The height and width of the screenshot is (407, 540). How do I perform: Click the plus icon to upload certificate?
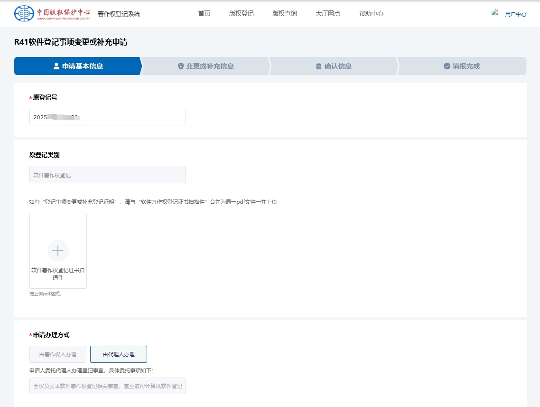click(58, 251)
